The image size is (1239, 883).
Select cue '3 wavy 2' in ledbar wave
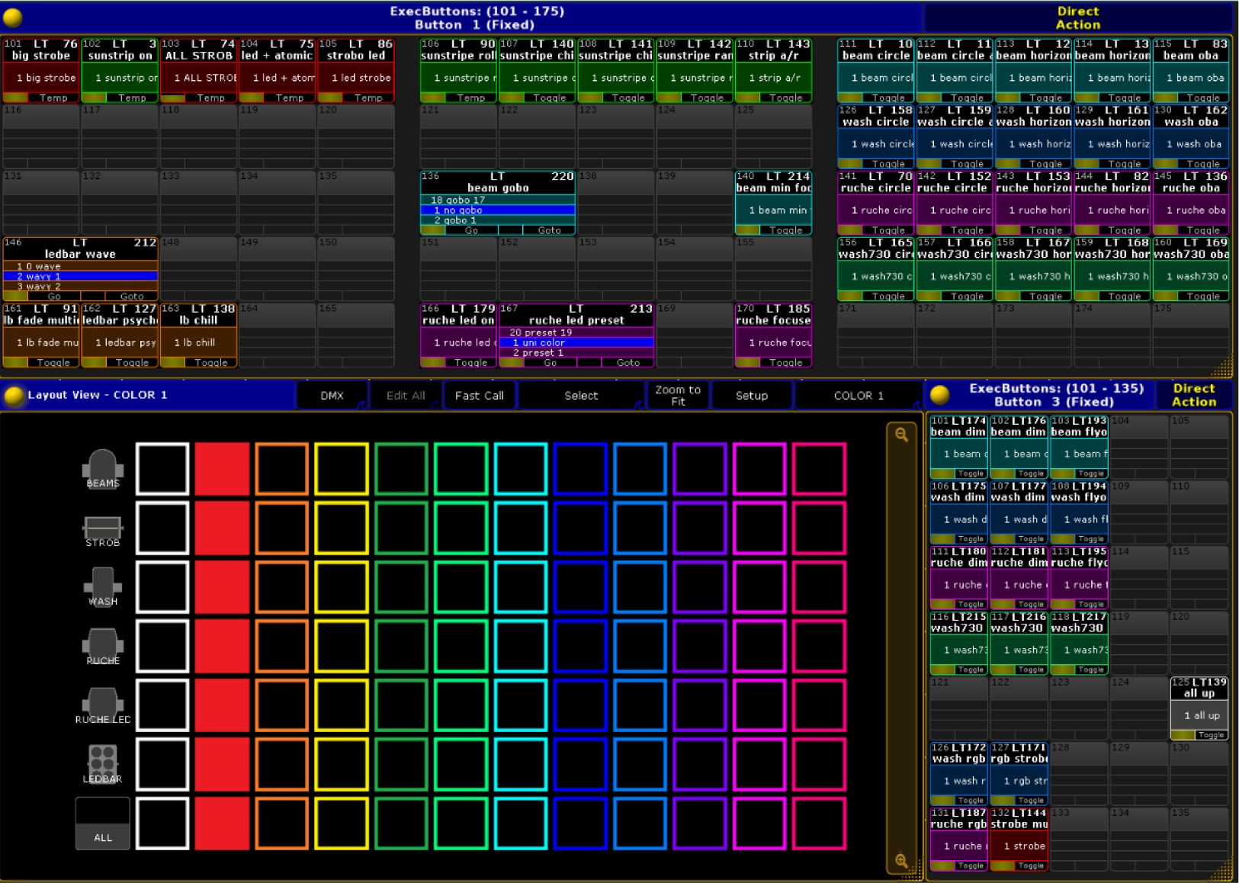click(80, 286)
